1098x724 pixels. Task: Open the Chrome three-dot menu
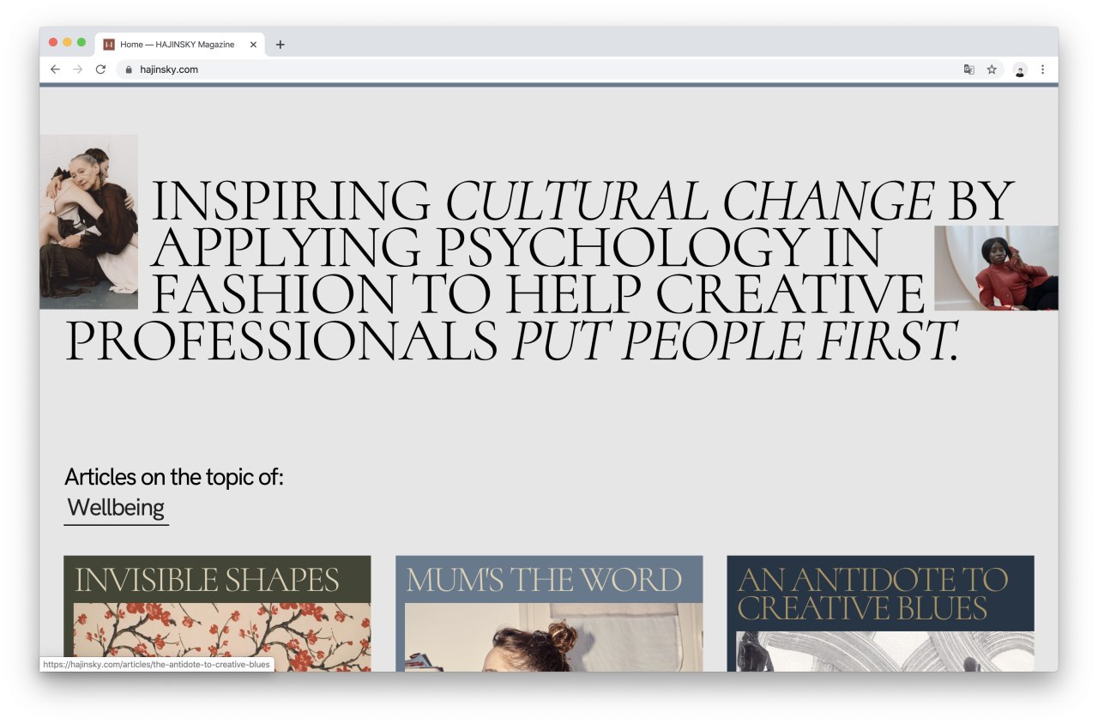pyautogui.click(x=1042, y=69)
